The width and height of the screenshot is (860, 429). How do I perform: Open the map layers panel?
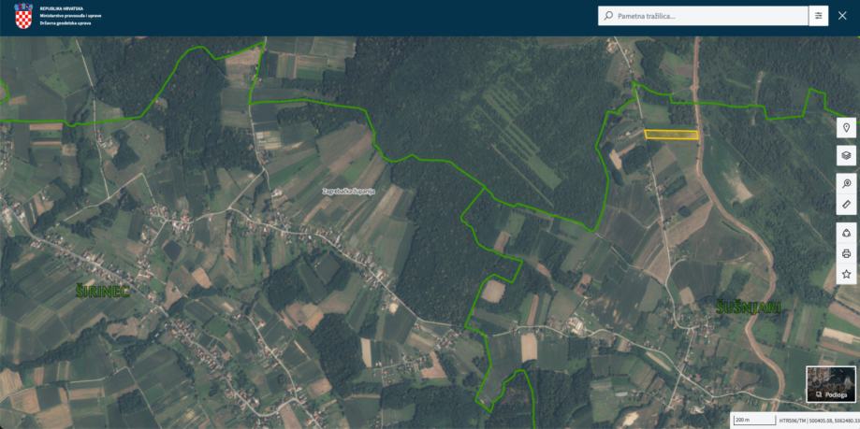[846, 155]
